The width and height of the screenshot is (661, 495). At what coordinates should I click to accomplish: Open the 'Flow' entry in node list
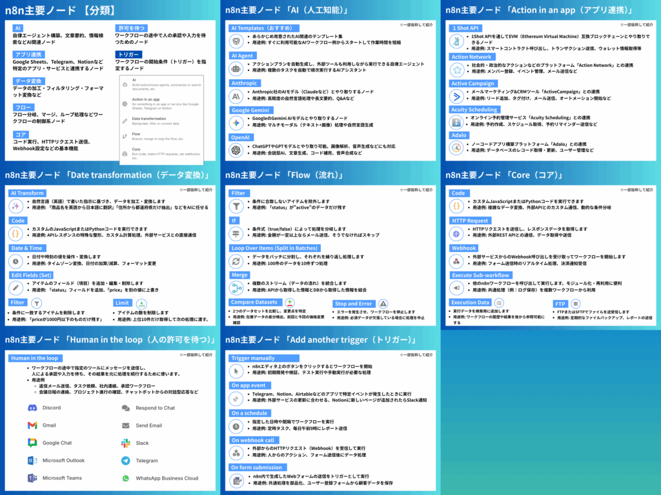(x=136, y=134)
